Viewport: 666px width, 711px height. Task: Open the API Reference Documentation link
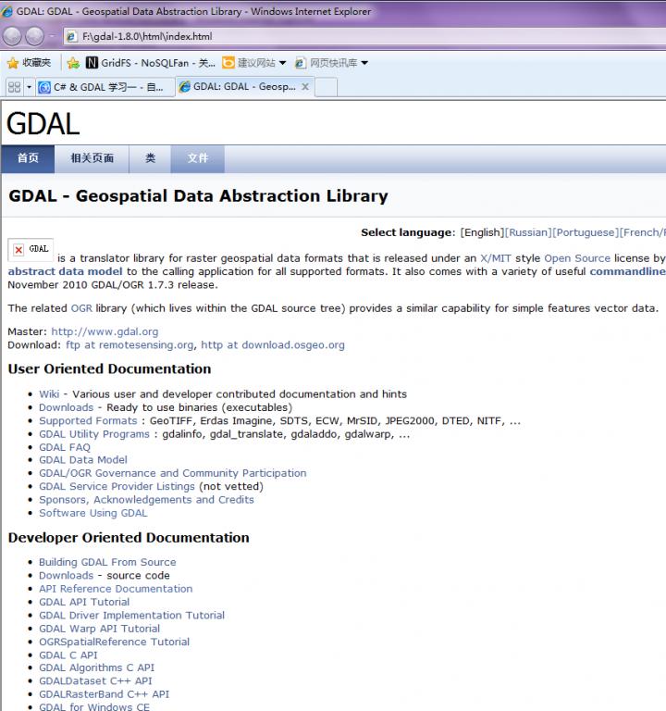[x=116, y=589]
